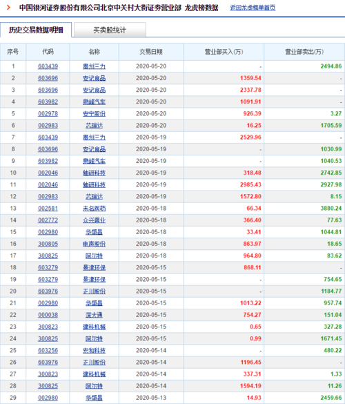
Task: Open 景津环保 link in row 19
Action: 94,280
